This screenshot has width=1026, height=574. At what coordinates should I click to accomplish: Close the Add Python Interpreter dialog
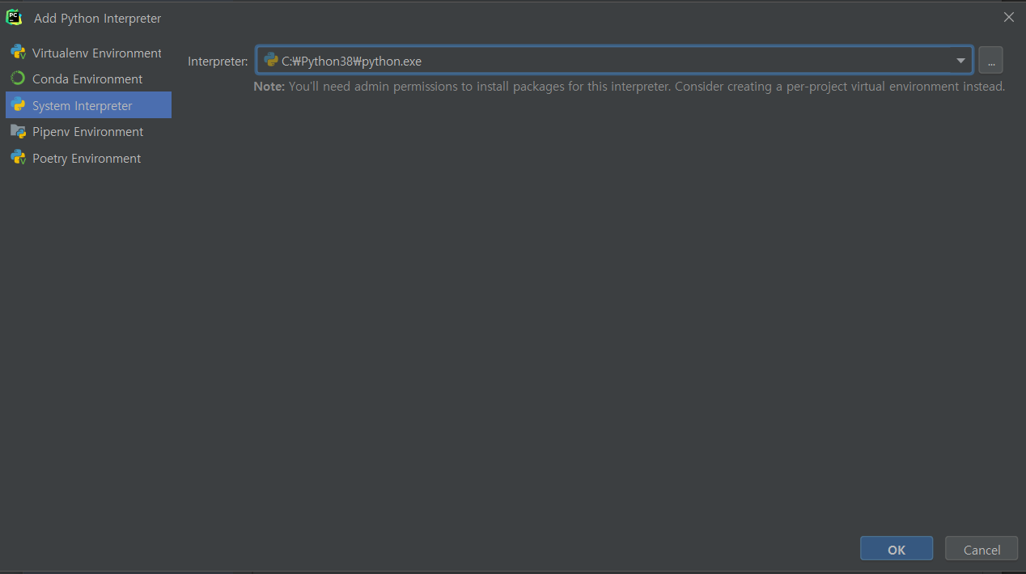[x=1008, y=17]
